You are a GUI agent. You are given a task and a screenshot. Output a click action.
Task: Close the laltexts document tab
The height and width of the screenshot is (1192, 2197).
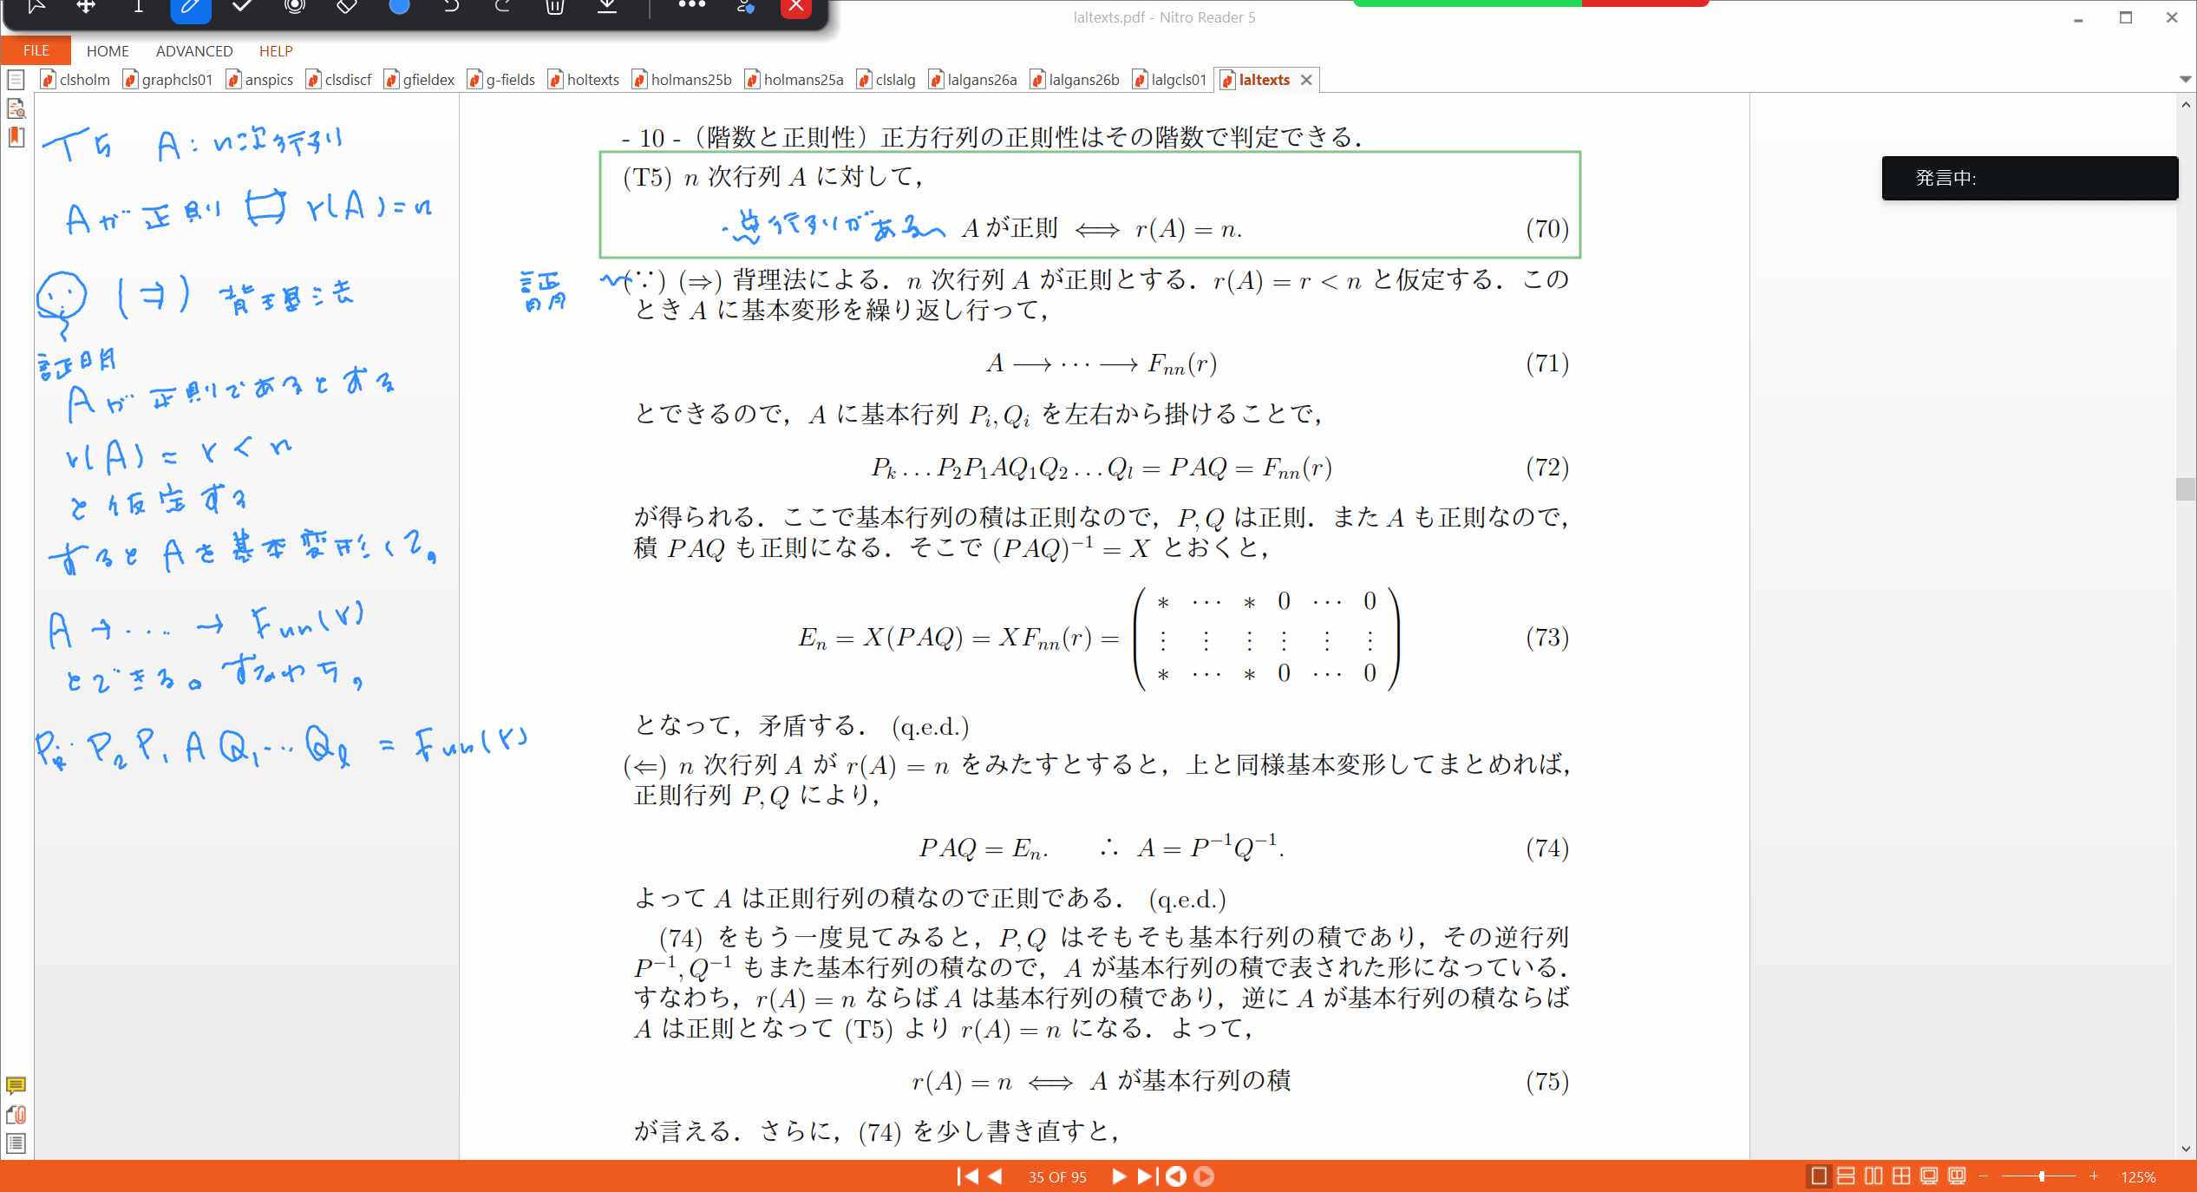tap(1306, 80)
